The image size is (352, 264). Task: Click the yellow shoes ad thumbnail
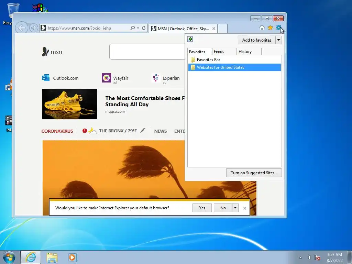tap(69, 104)
